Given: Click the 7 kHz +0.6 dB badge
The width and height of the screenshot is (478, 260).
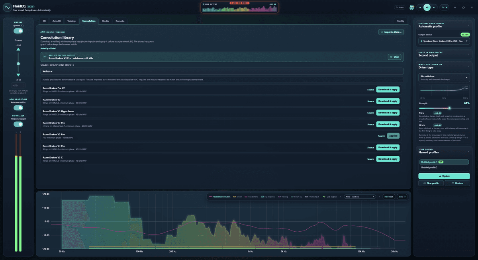Looking at the screenshot, I should (x=438, y=113).
